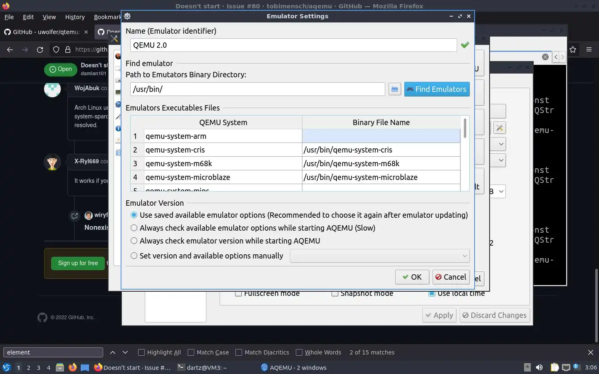Open the Bookmarks menu in Firefox
This screenshot has width=599, height=374.
(107, 17)
